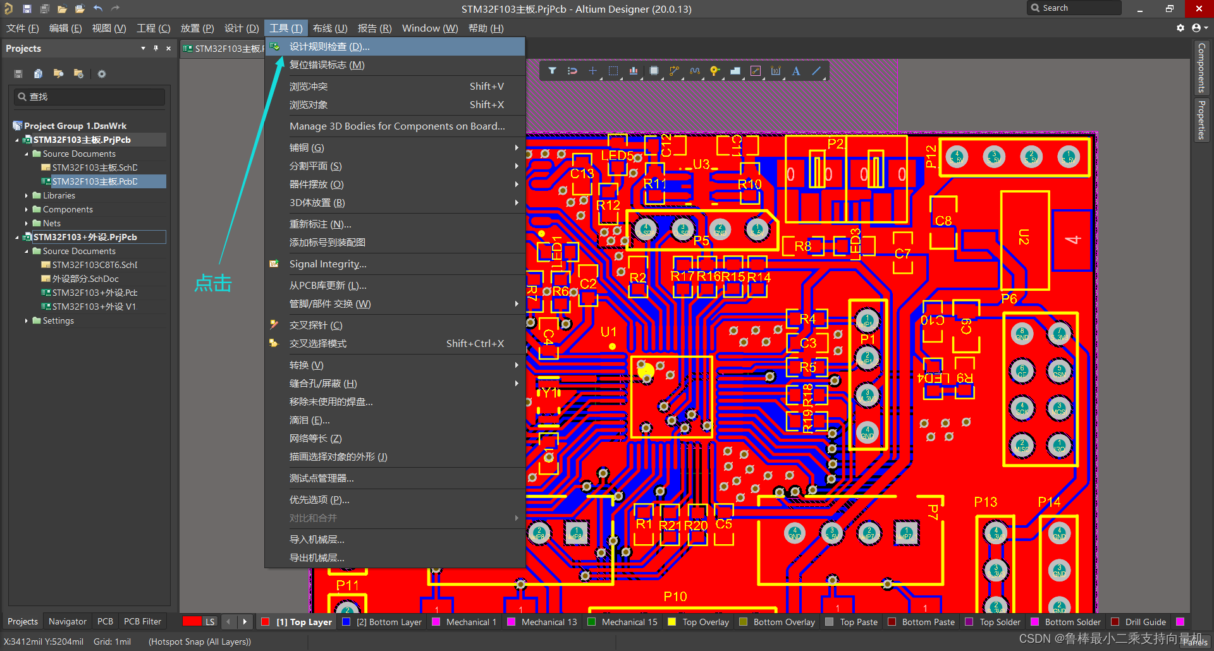Expand the 器件摆放 (O) submenu
The width and height of the screenshot is (1214, 651).
click(x=395, y=185)
